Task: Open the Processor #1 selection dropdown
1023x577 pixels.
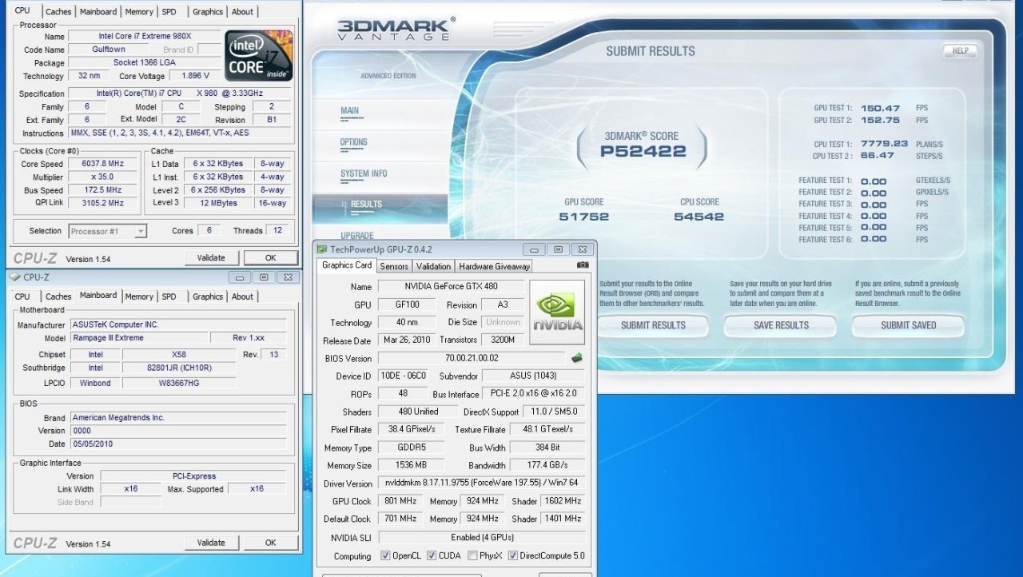Action: tap(108, 231)
